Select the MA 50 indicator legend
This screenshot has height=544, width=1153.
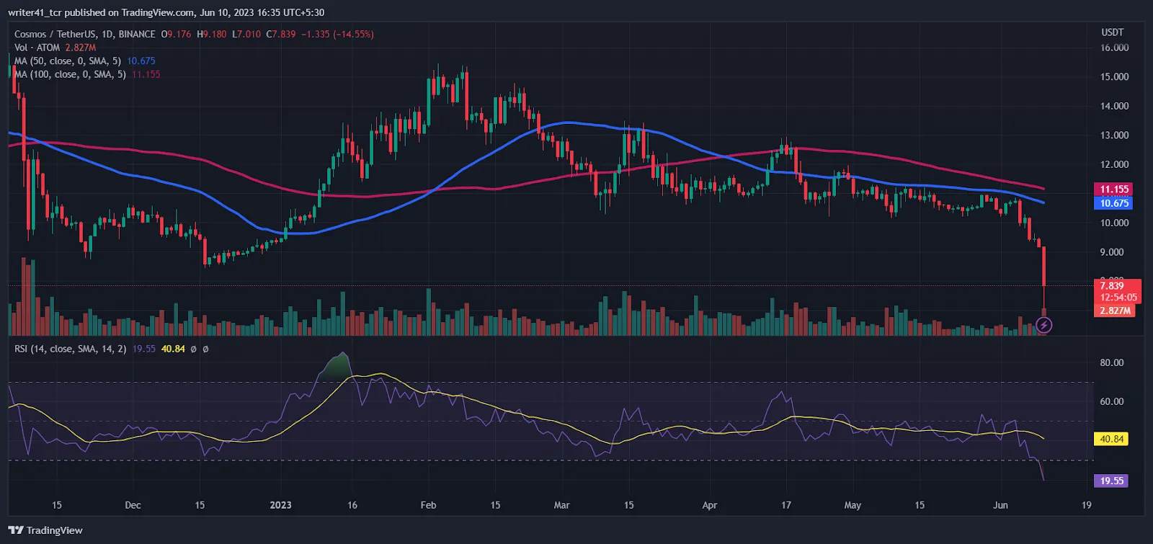pos(69,61)
